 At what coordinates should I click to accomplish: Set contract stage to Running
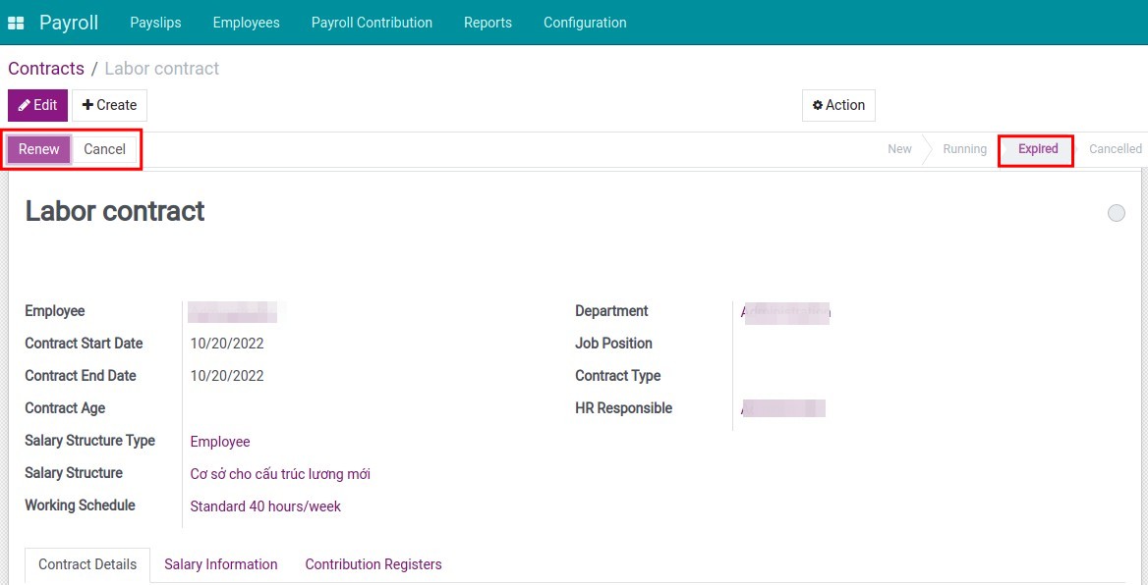(963, 149)
